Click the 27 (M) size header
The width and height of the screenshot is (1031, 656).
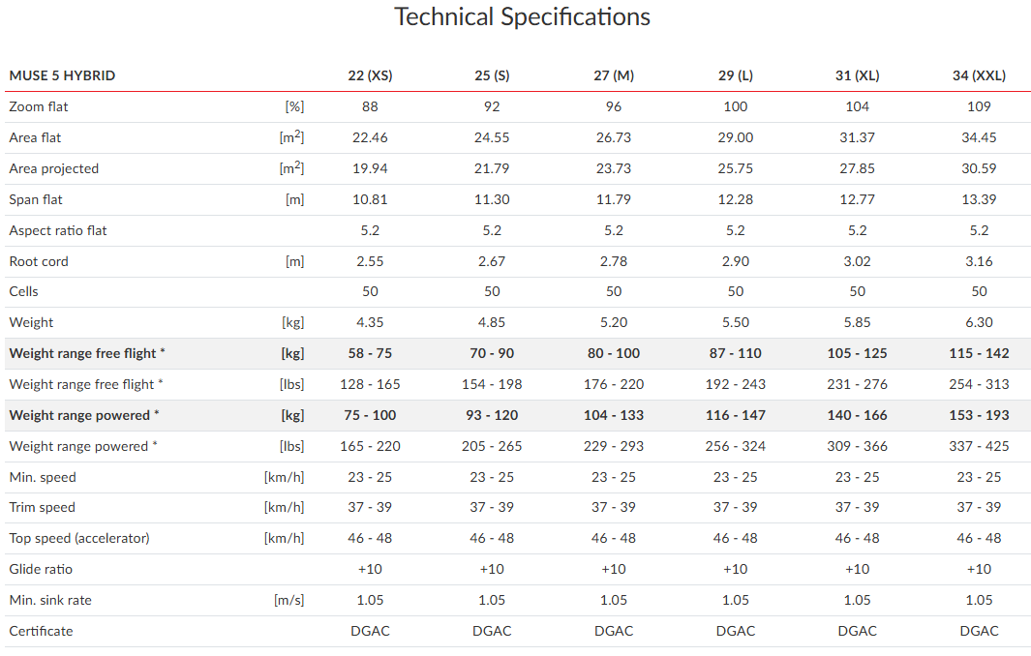[x=614, y=75]
